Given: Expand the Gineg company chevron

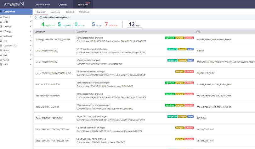Looking at the screenshot, I should [x=31, y=60].
